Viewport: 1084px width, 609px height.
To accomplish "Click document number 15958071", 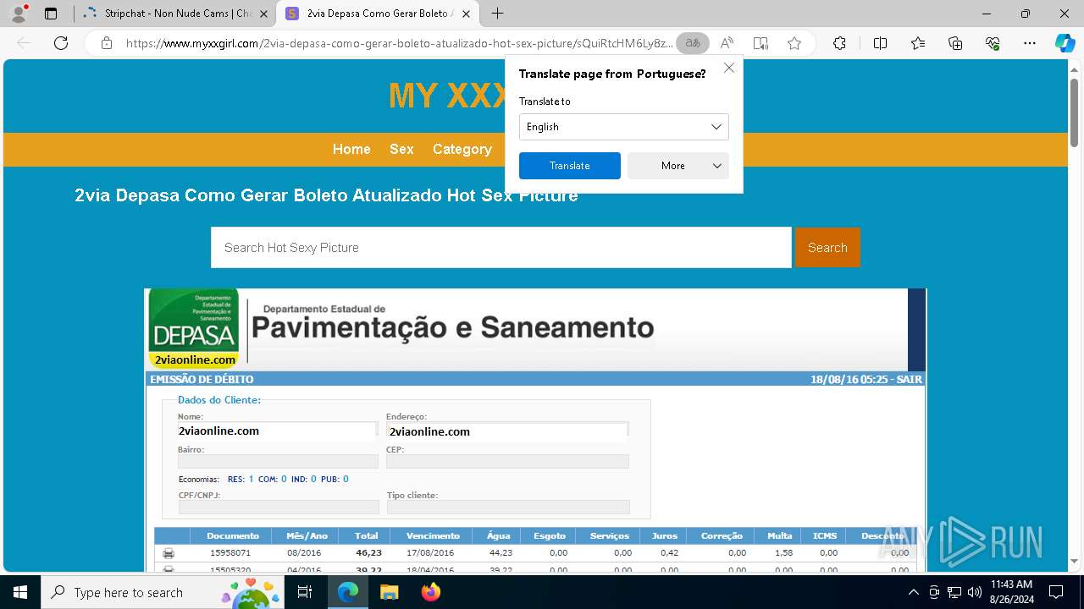I will click(230, 553).
